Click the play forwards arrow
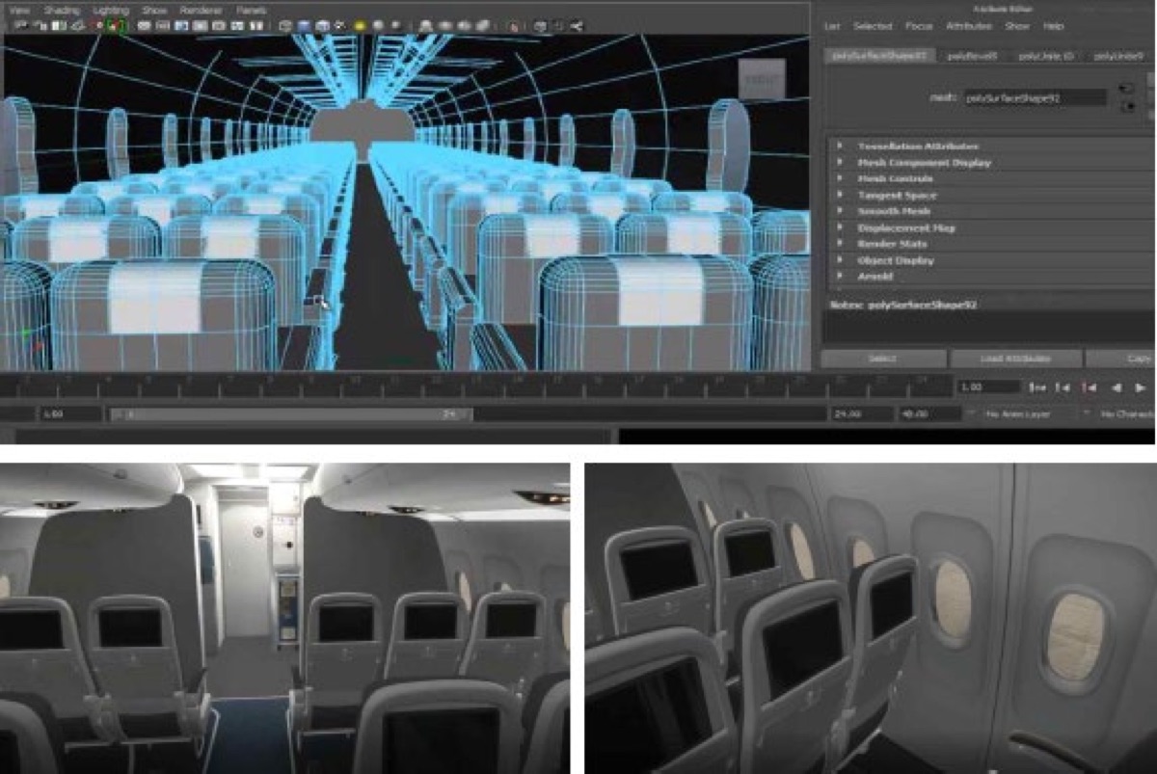The width and height of the screenshot is (1157, 774). [x=1139, y=387]
